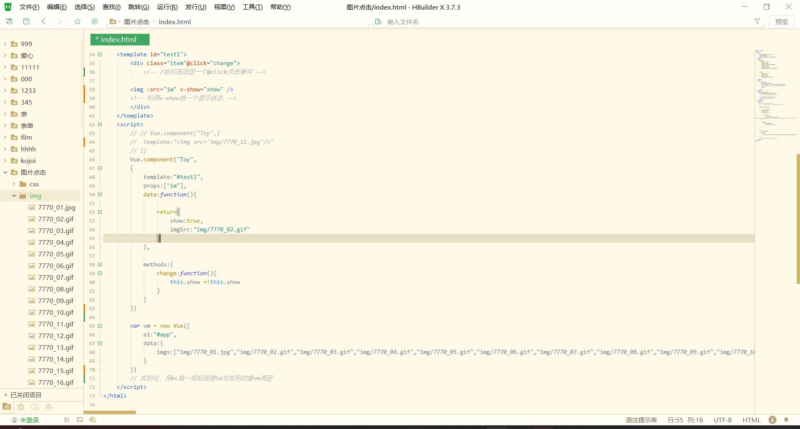Open project manager folder icon in sidebar bottom

(x=7, y=407)
